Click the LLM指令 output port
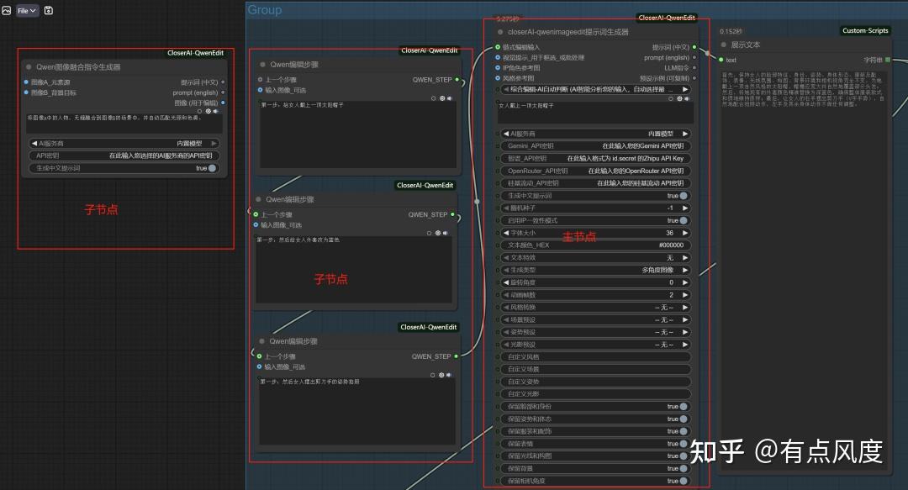 (694, 68)
